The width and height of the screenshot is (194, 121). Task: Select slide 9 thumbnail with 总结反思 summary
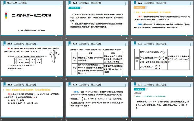tap(162, 100)
